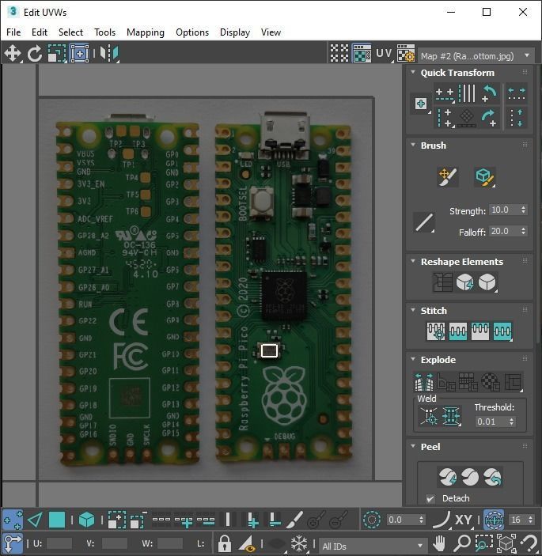Enable Edge sub-object mode
The width and height of the screenshot is (542, 556).
tap(35, 520)
